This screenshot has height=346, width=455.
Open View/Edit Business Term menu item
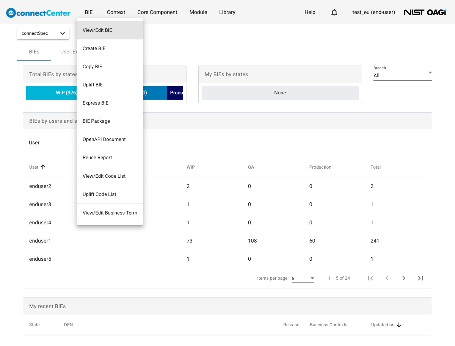[110, 213]
